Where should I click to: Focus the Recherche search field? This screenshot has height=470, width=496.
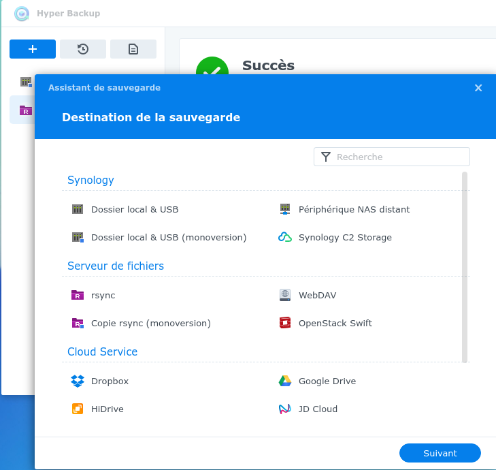point(392,157)
